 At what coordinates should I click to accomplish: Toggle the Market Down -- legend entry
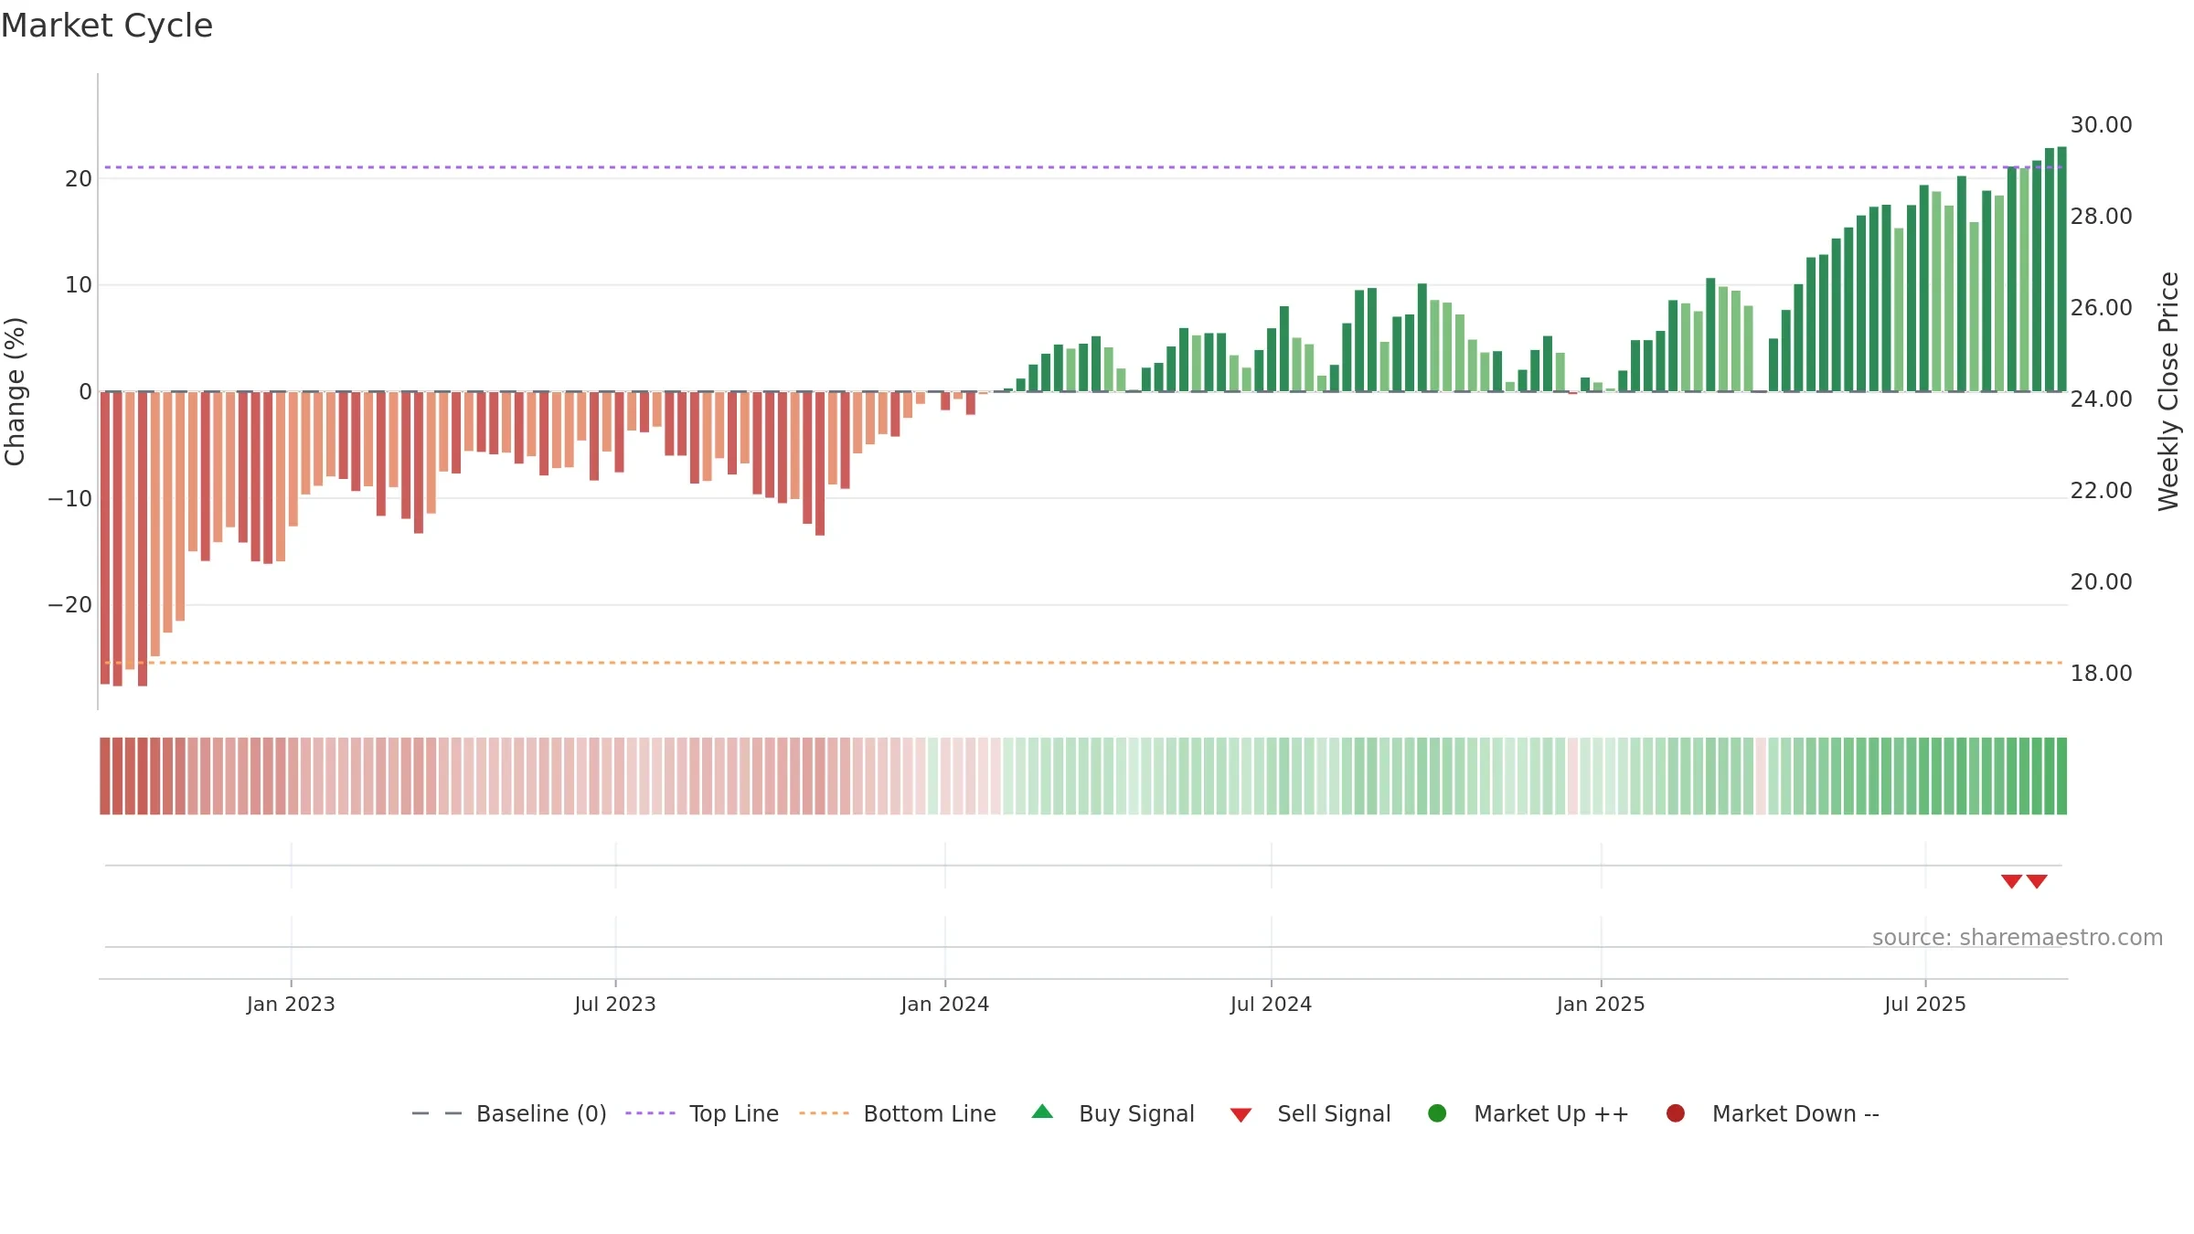coord(1772,1113)
